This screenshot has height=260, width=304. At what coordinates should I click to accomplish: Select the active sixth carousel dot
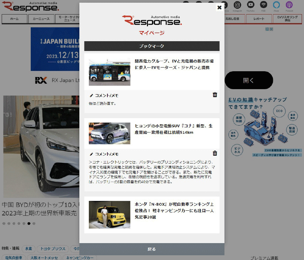(29, 224)
